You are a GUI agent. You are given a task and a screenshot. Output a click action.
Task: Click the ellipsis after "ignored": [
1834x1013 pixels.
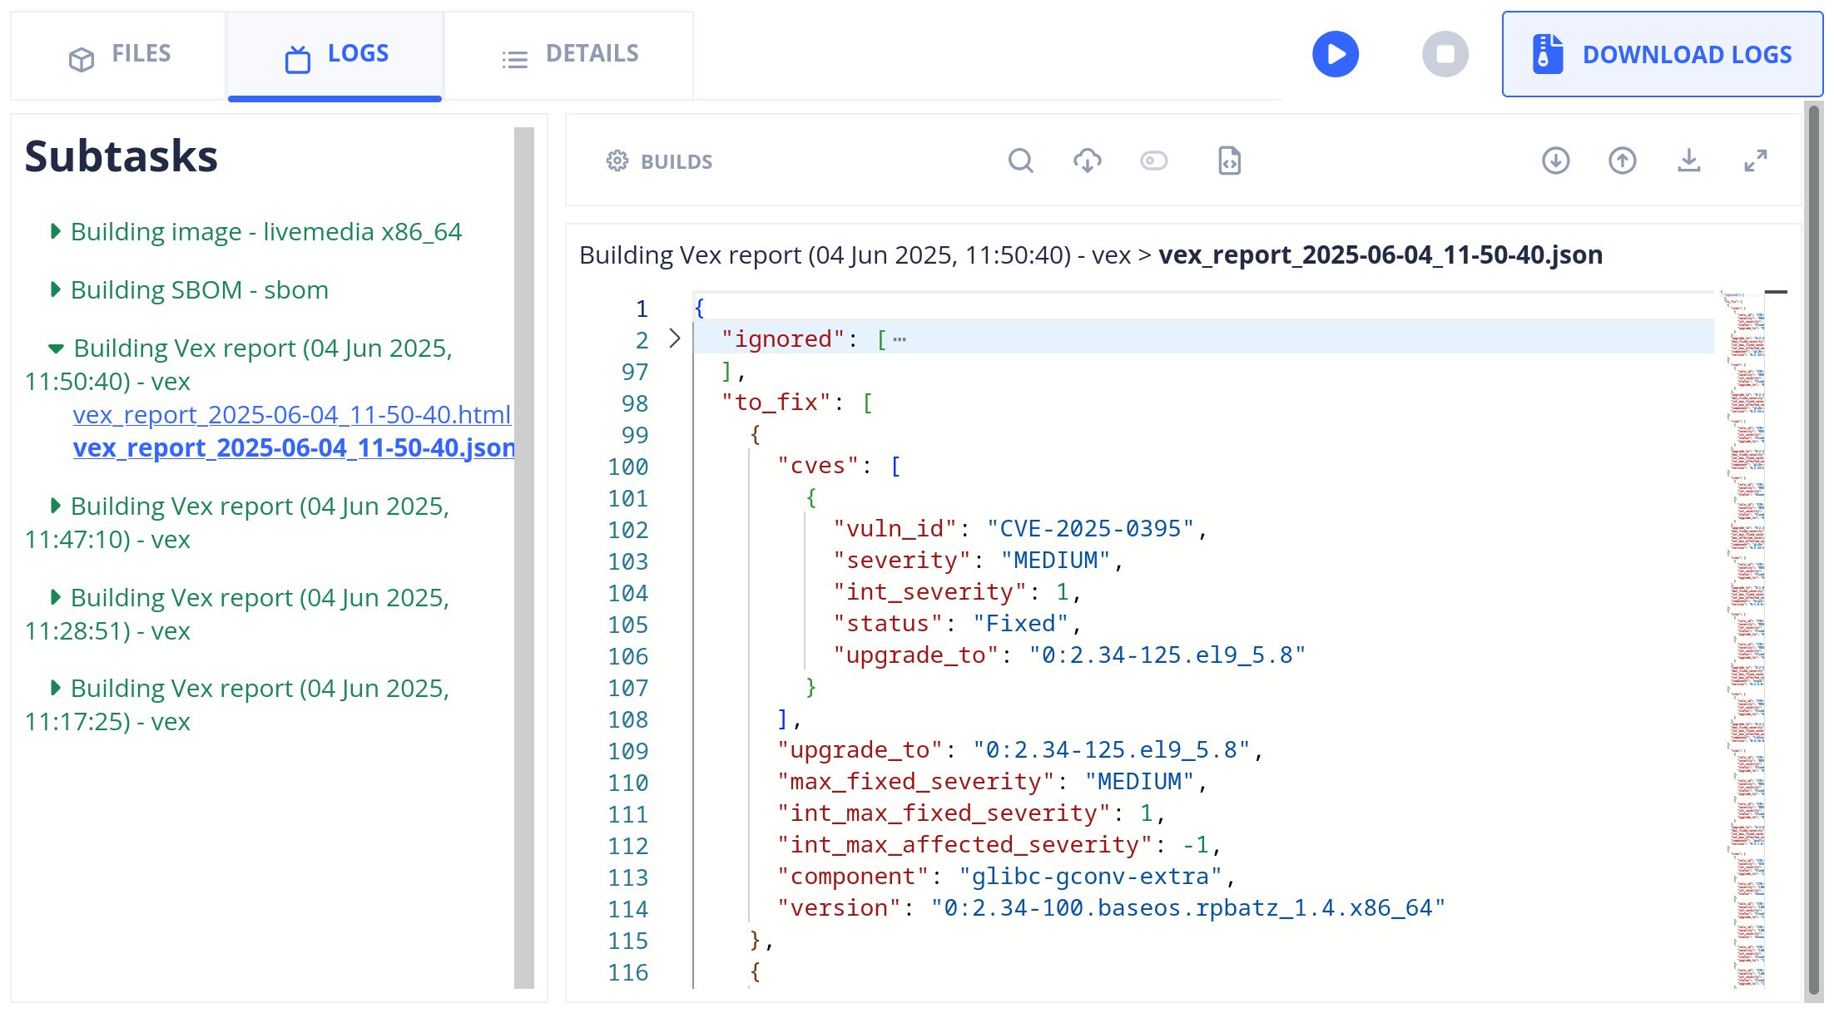900,339
